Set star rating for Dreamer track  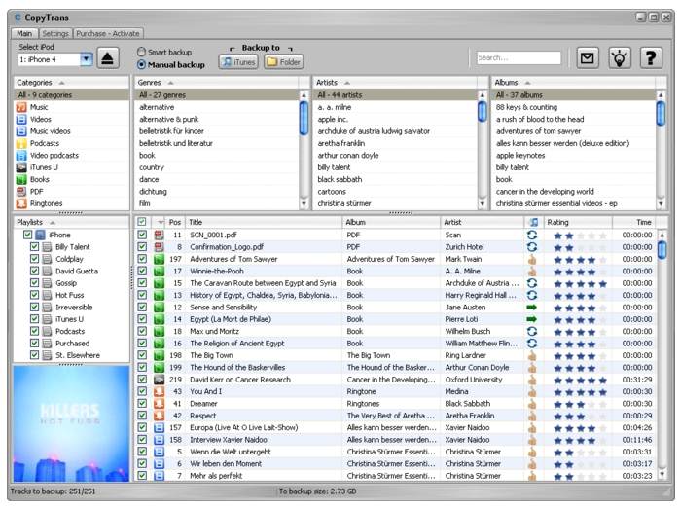[580, 404]
